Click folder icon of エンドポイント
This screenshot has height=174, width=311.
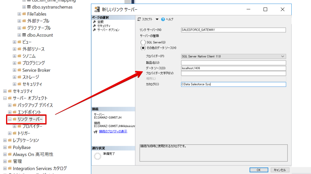pos(15,112)
